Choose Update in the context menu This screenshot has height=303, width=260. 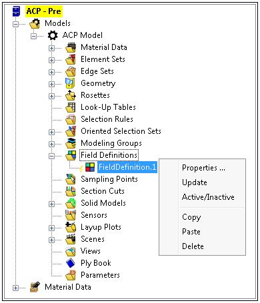pyautogui.click(x=195, y=182)
